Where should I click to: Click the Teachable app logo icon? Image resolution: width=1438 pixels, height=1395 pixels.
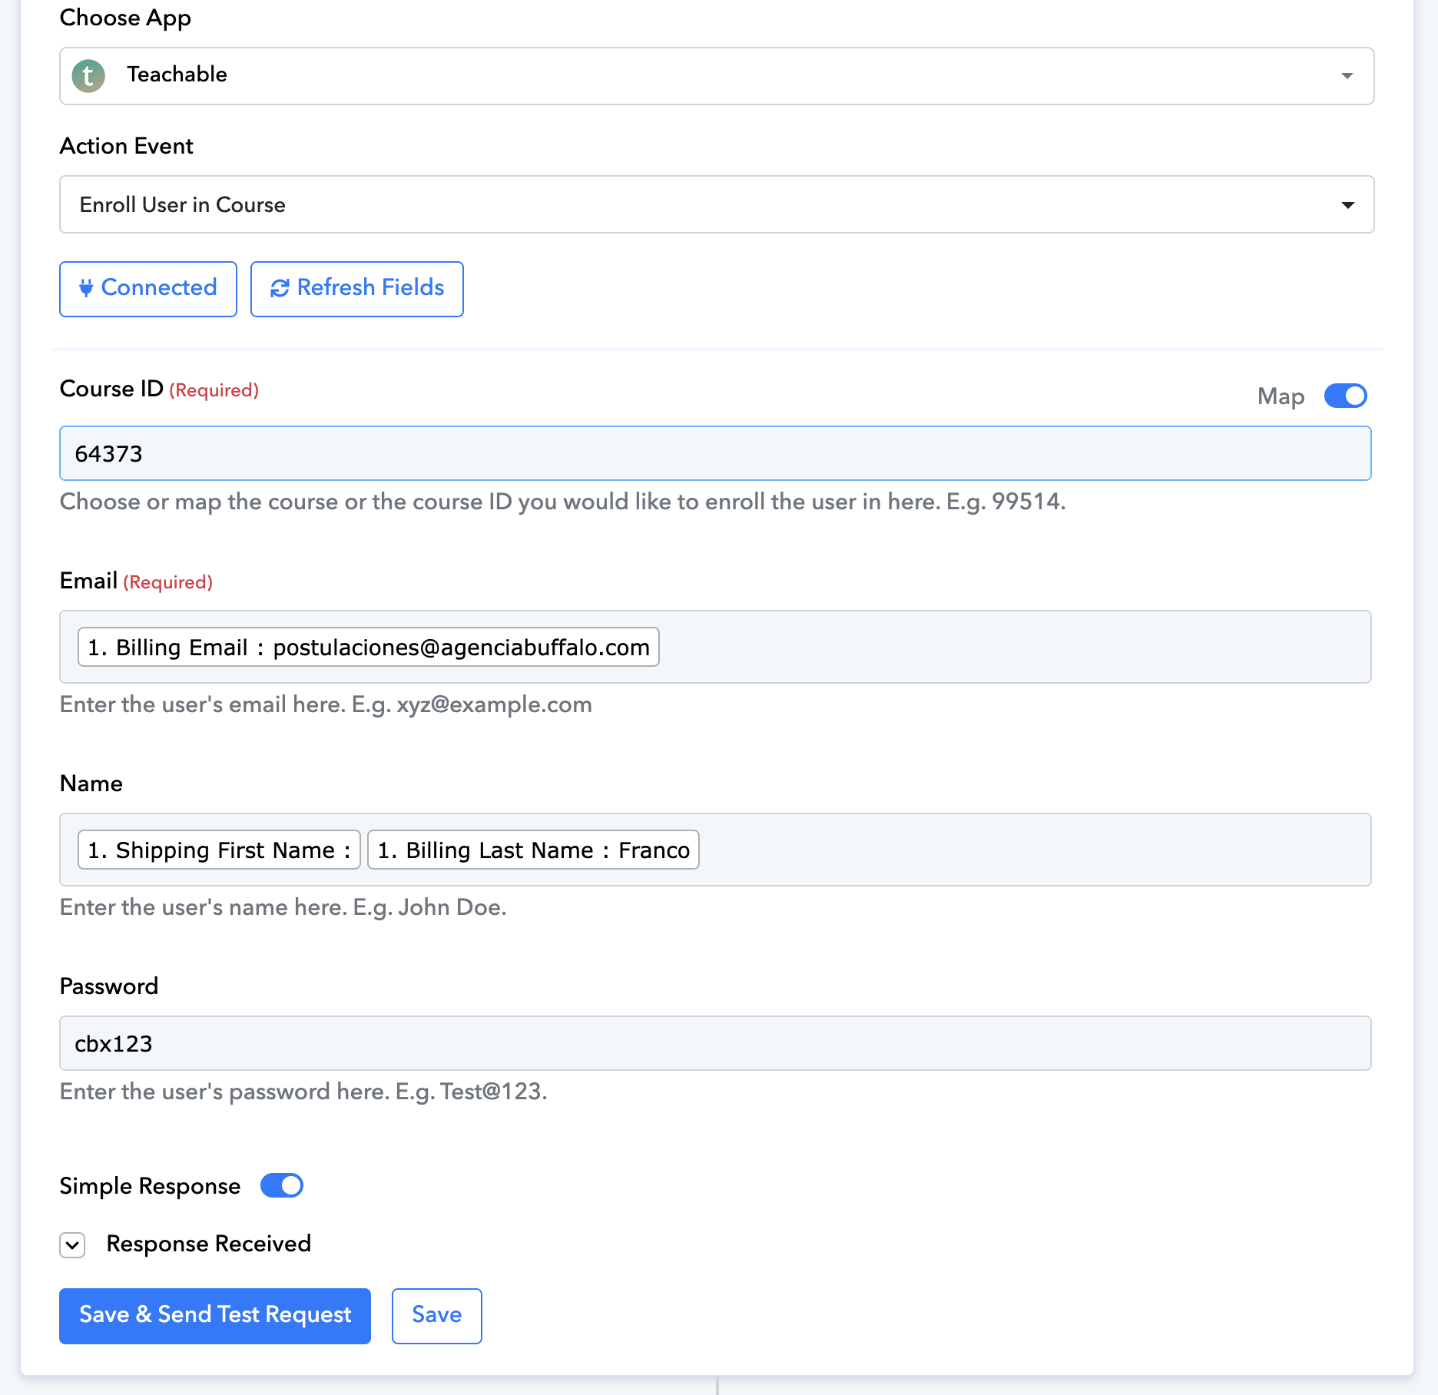pos(88,75)
